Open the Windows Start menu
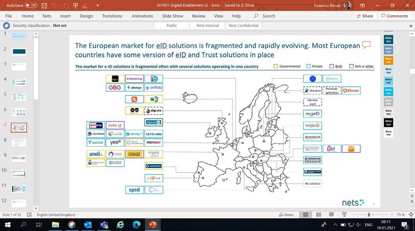The image size is (415, 231). pyautogui.click(x=7, y=225)
